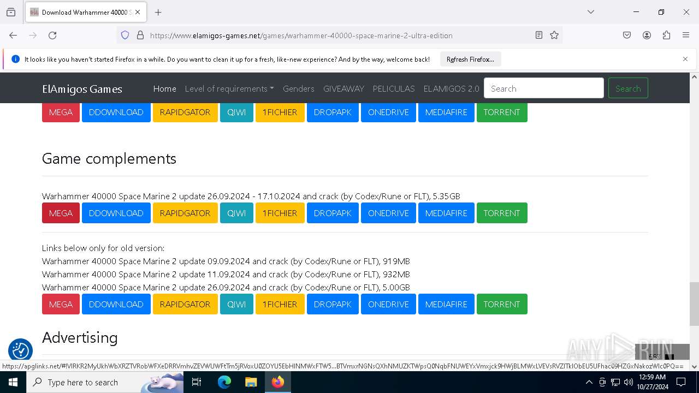Open the Pocket save icon
Screen dimensions: 699x393
[x=627, y=35]
